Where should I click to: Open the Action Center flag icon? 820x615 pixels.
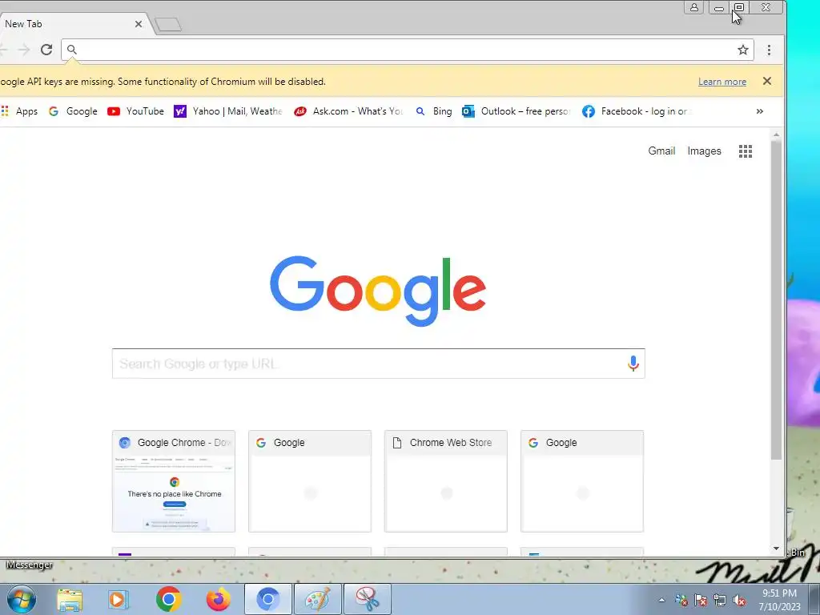click(x=700, y=601)
